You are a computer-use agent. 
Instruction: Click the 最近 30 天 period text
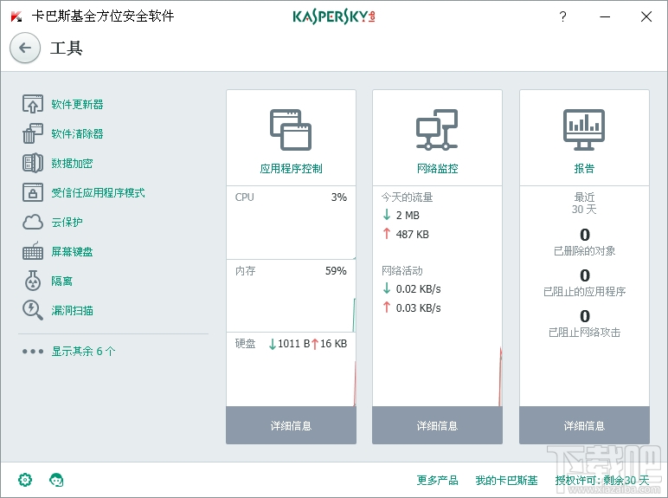click(584, 203)
